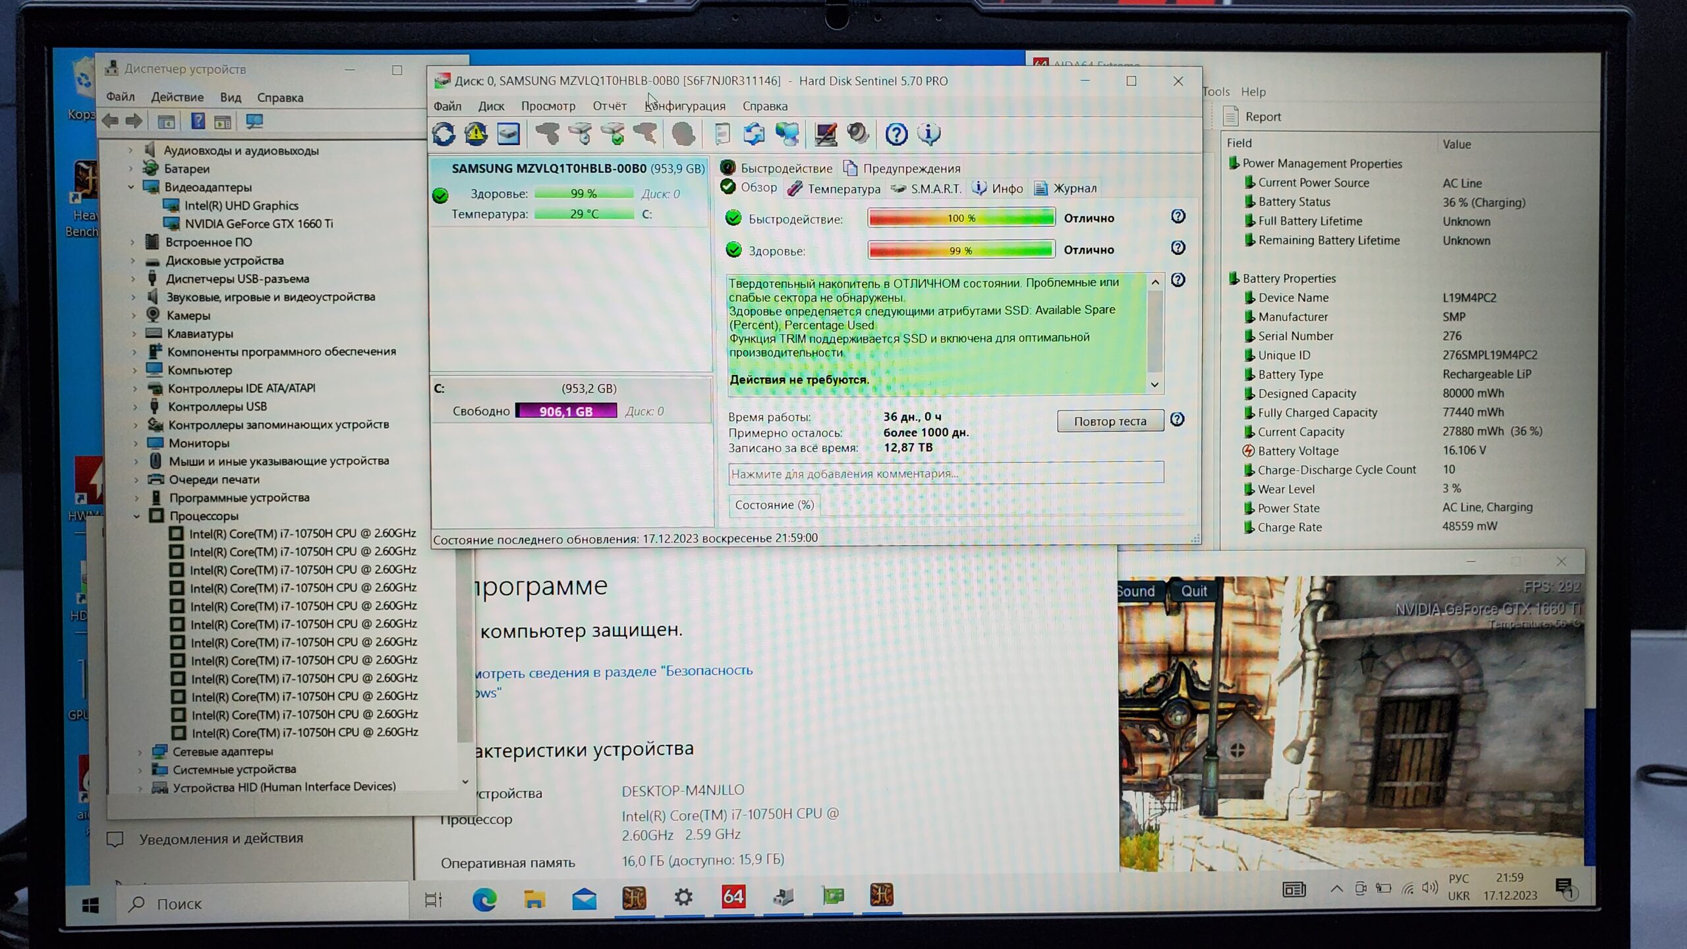The height and width of the screenshot is (949, 1687).
Task: Open Microsoft Edge from the taskbar
Action: pyautogui.click(x=484, y=899)
